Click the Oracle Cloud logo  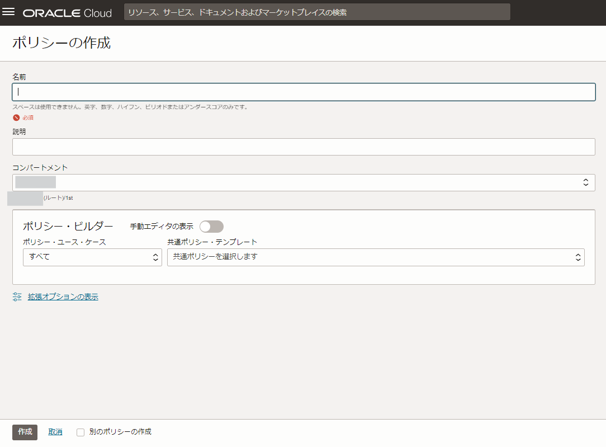click(67, 13)
